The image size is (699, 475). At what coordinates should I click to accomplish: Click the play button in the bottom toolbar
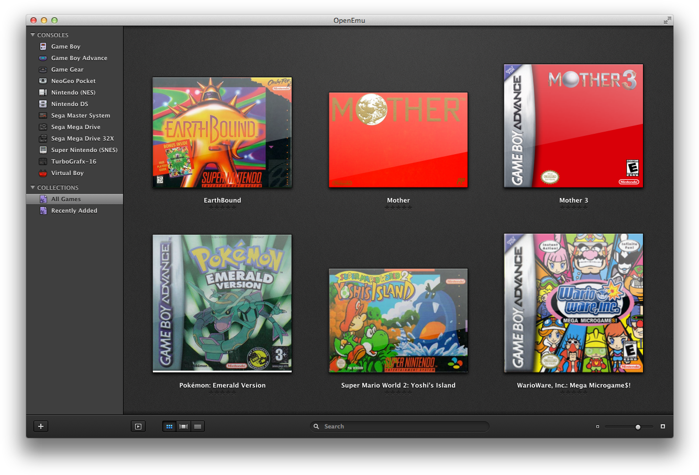138,426
